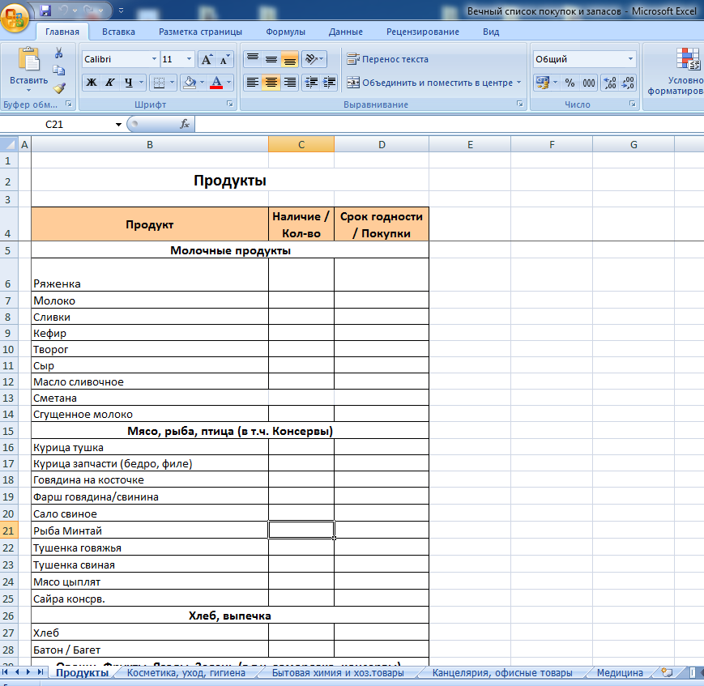This screenshot has width=704, height=686.
Task: Open the Канцелярия, офисные товары sheet
Action: click(502, 672)
